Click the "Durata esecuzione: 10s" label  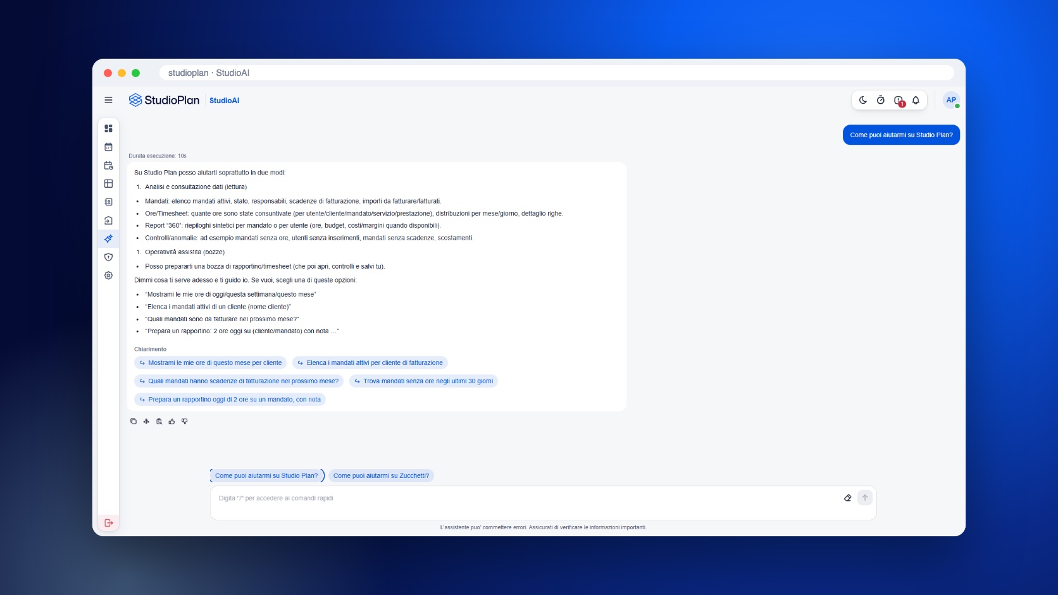158,156
